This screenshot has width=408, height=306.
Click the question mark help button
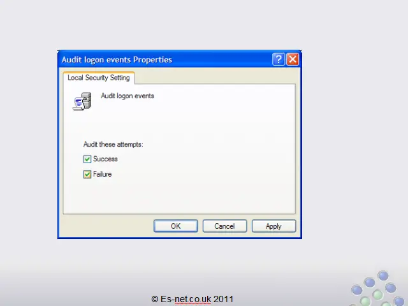click(278, 59)
